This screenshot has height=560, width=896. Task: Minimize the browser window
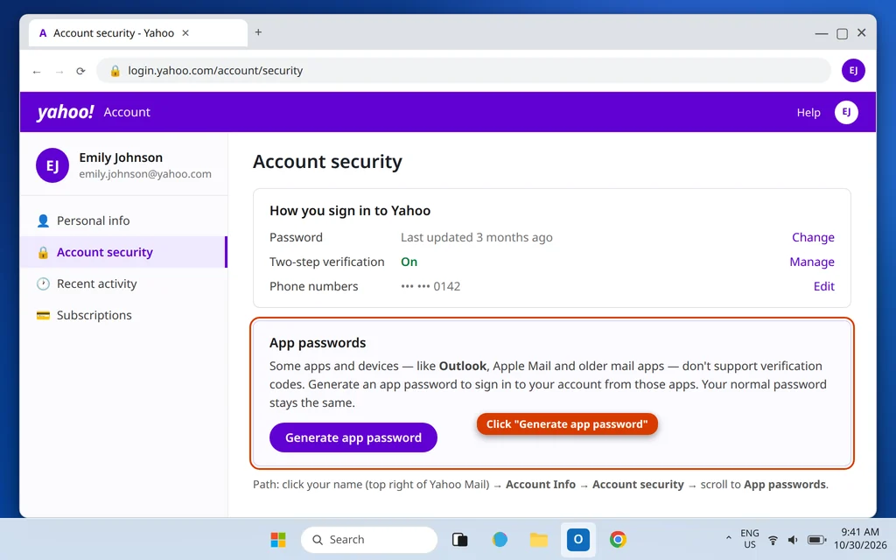coord(821,33)
